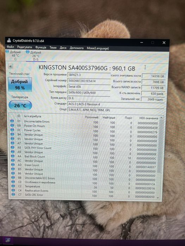Click the Добрий 98 % health status button

20,85
